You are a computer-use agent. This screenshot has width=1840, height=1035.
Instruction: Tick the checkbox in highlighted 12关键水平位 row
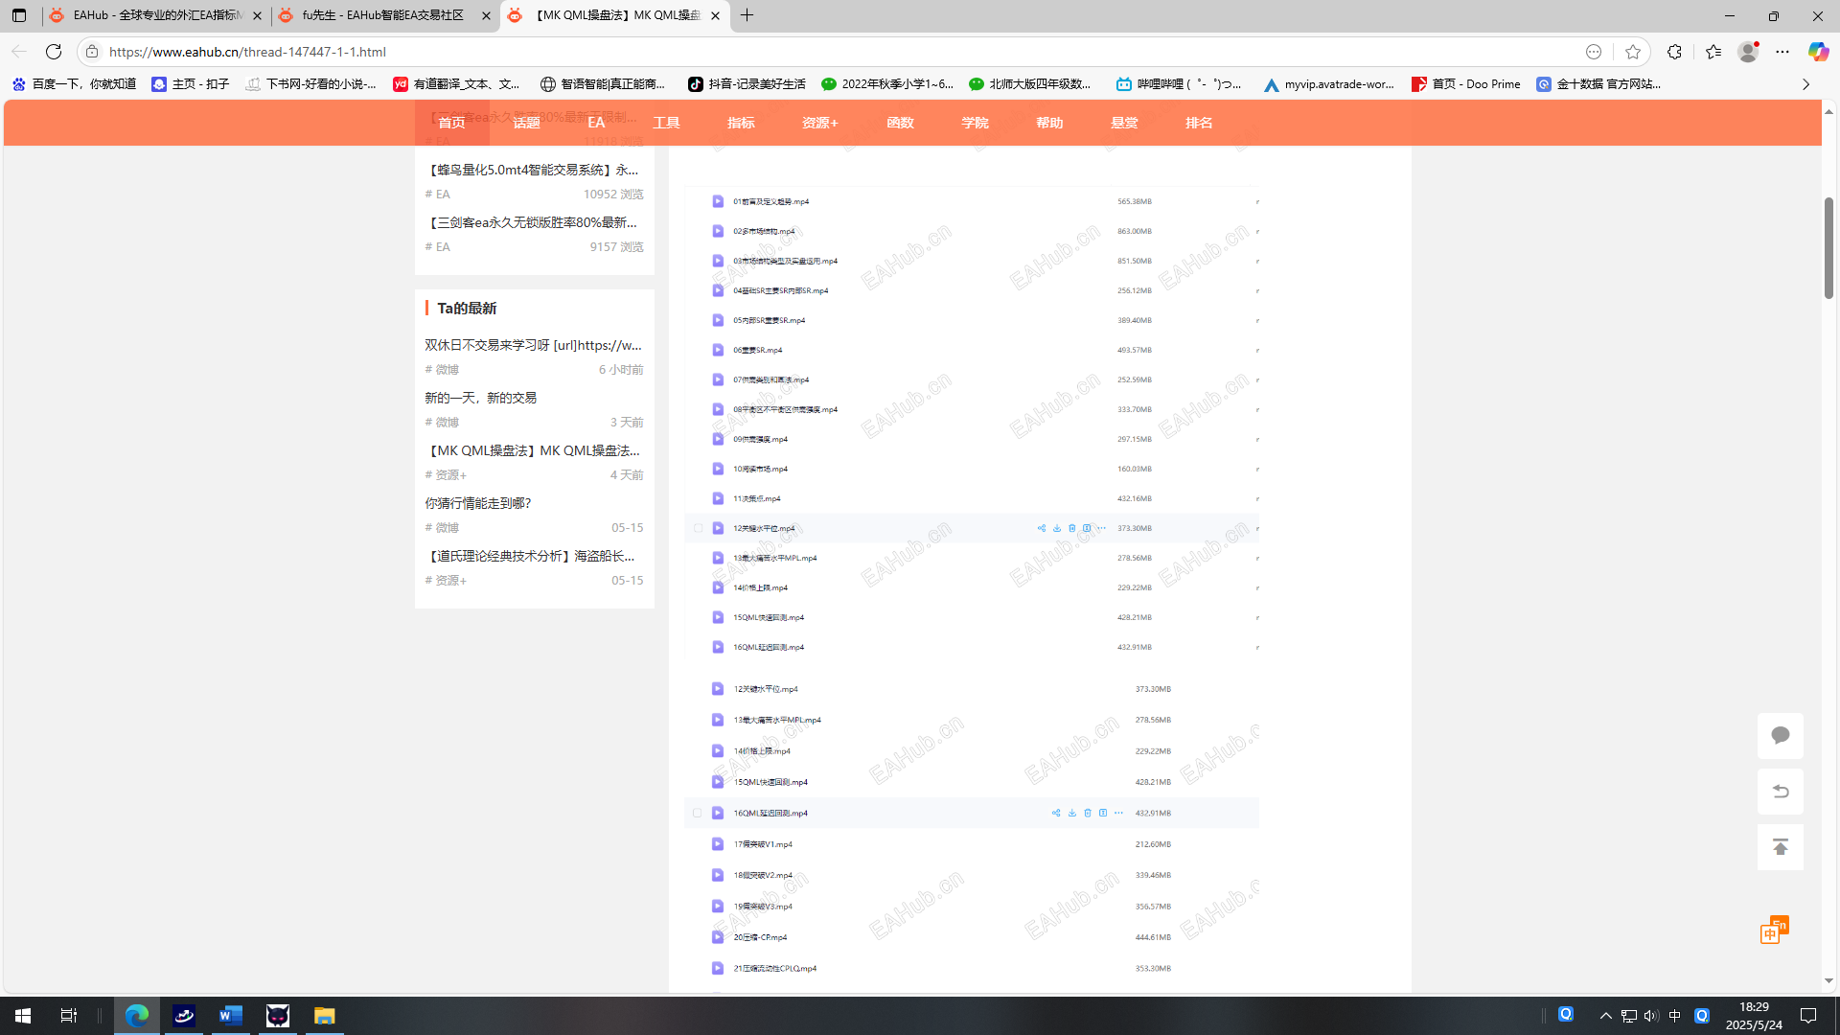tap(698, 528)
